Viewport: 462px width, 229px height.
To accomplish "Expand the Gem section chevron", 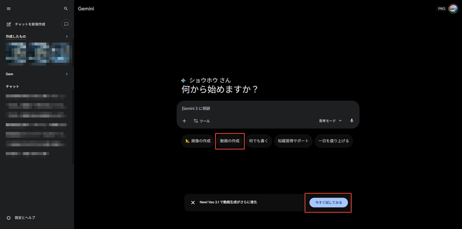I will coord(66,74).
